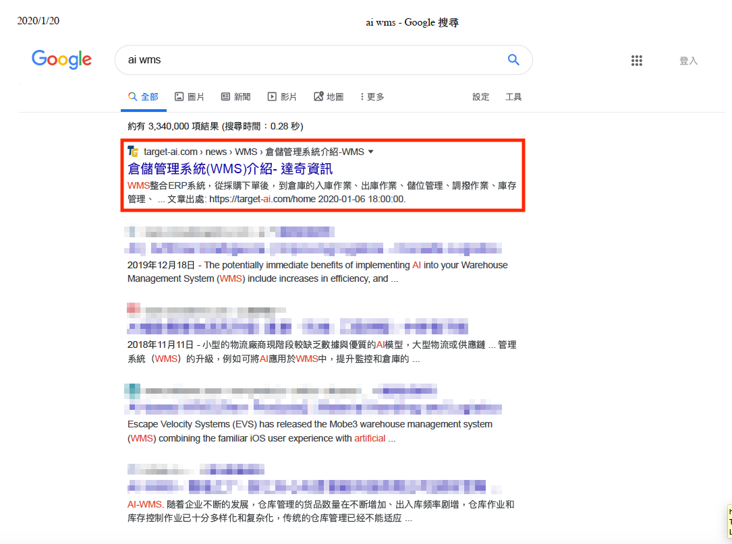Open the Google apps grid

[x=636, y=61]
